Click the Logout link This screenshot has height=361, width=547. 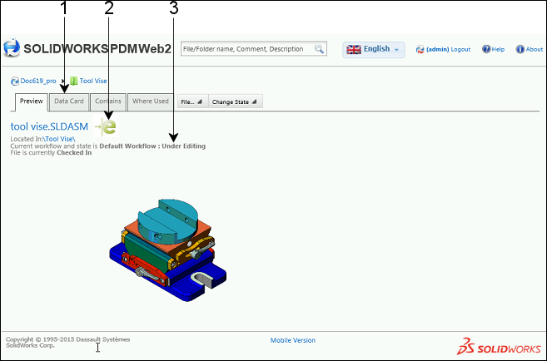460,49
